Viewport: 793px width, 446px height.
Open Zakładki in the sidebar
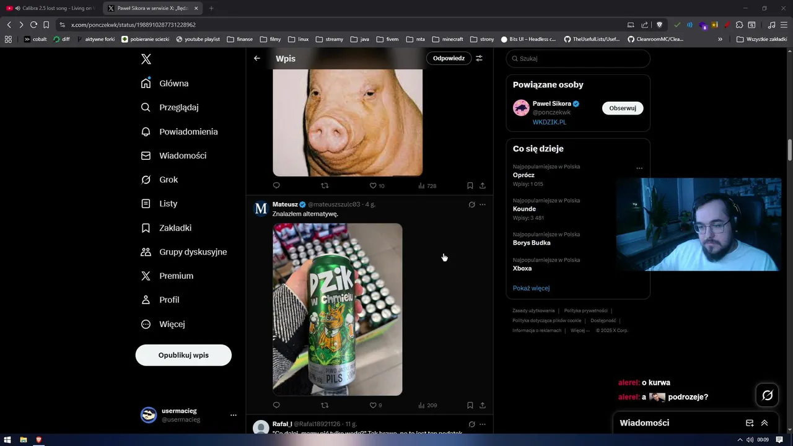pos(167,228)
